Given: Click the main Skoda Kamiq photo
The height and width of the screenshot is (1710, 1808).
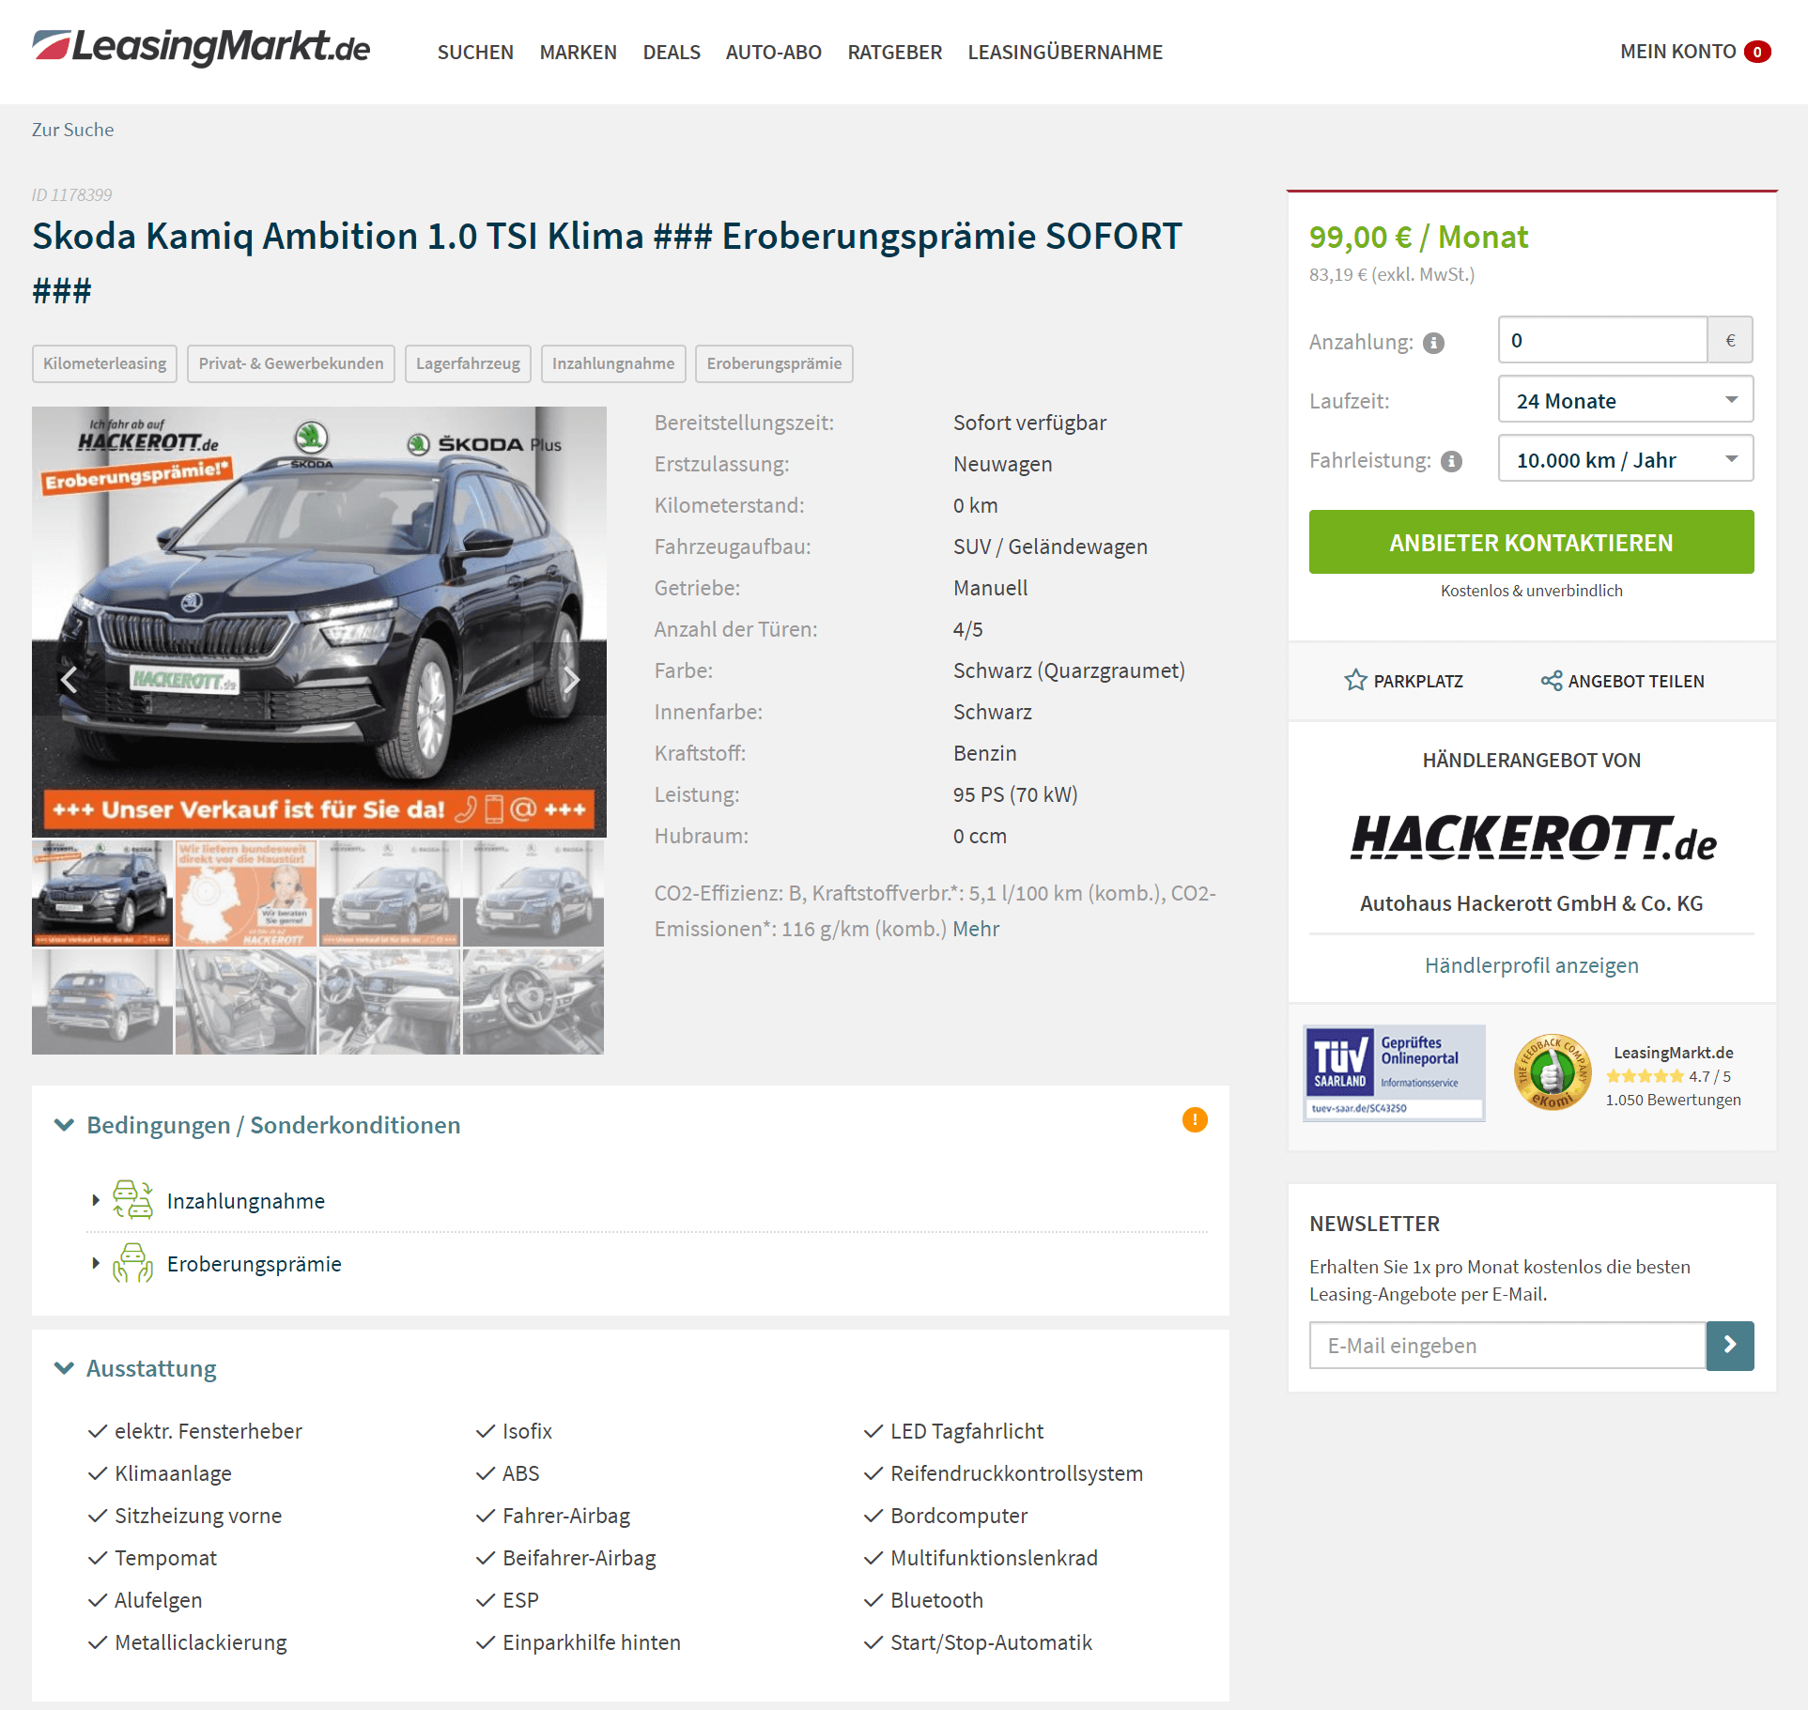Looking at the screenshot, I should (x=319, y=622).
